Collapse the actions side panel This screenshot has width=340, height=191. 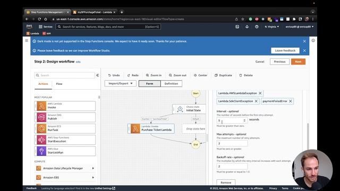coord(97,75)
